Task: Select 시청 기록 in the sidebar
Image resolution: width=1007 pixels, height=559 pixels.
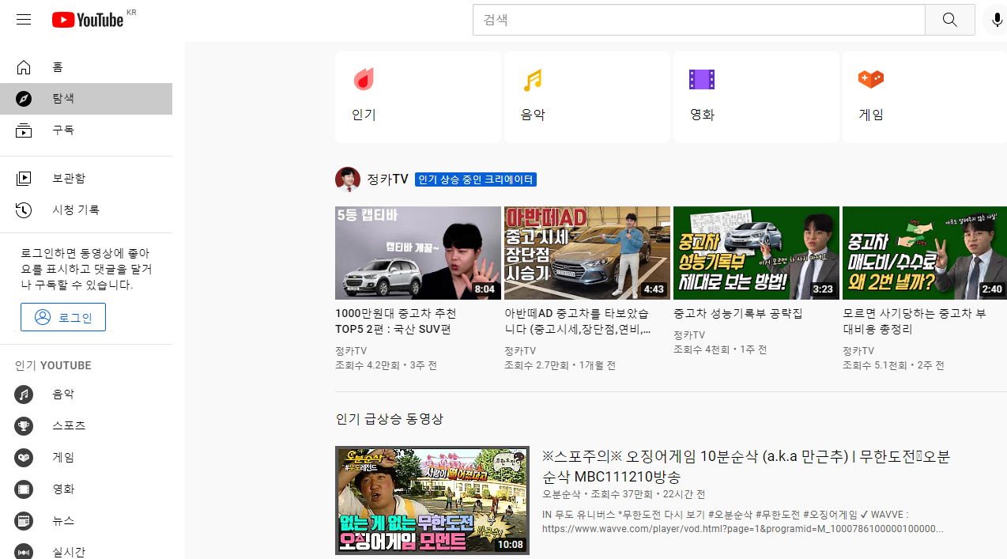Action: click(86, 210)
